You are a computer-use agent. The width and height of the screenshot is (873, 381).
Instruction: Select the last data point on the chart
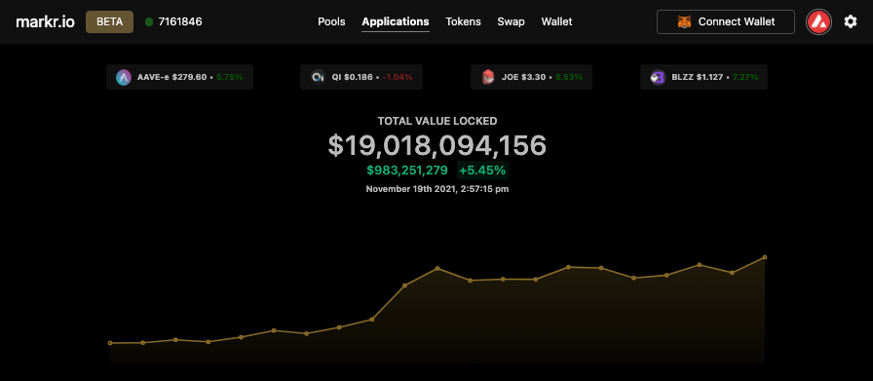[x=765, y=257]
